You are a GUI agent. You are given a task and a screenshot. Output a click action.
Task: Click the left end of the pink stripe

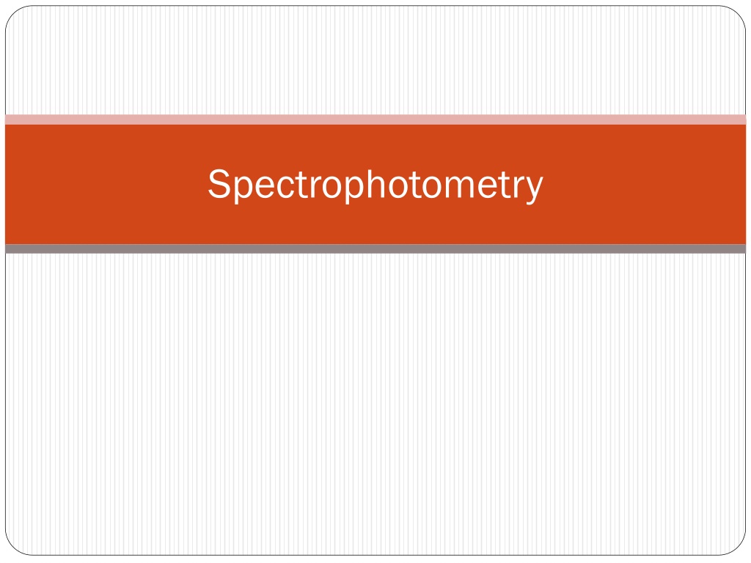tap(19, 119)
